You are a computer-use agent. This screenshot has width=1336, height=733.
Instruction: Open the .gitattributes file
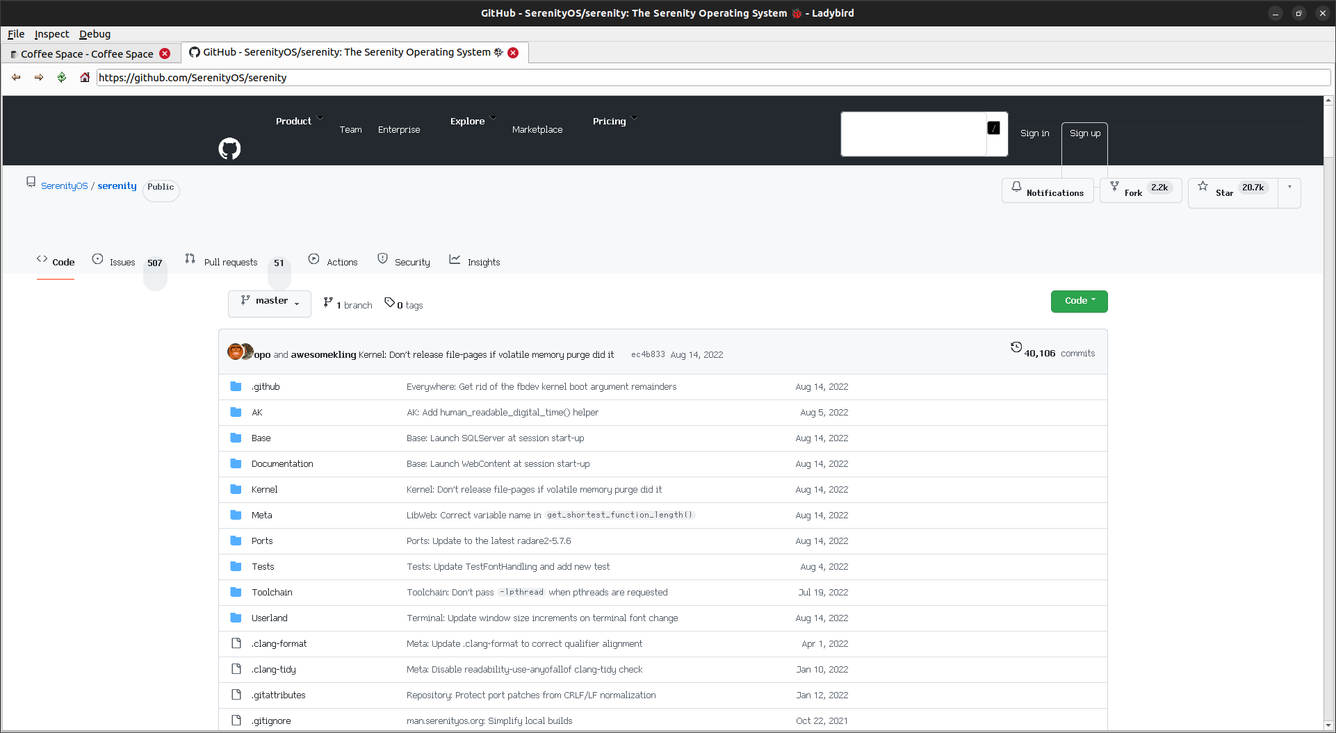[x=278, y=695]
